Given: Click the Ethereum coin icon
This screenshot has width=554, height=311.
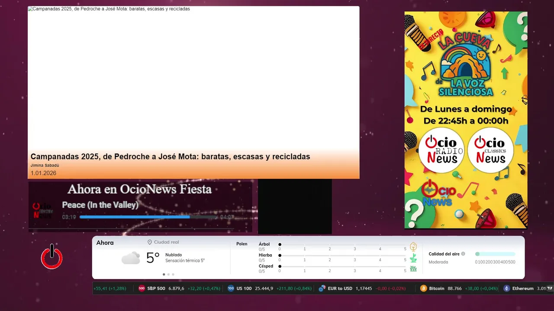Looking at the screenshot, I should click(x=506, y=289).
